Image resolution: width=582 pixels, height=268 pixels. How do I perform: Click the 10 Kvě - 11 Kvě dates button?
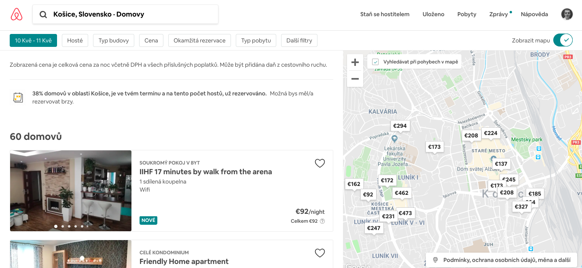pyautogui.click(x=34, y=40)
